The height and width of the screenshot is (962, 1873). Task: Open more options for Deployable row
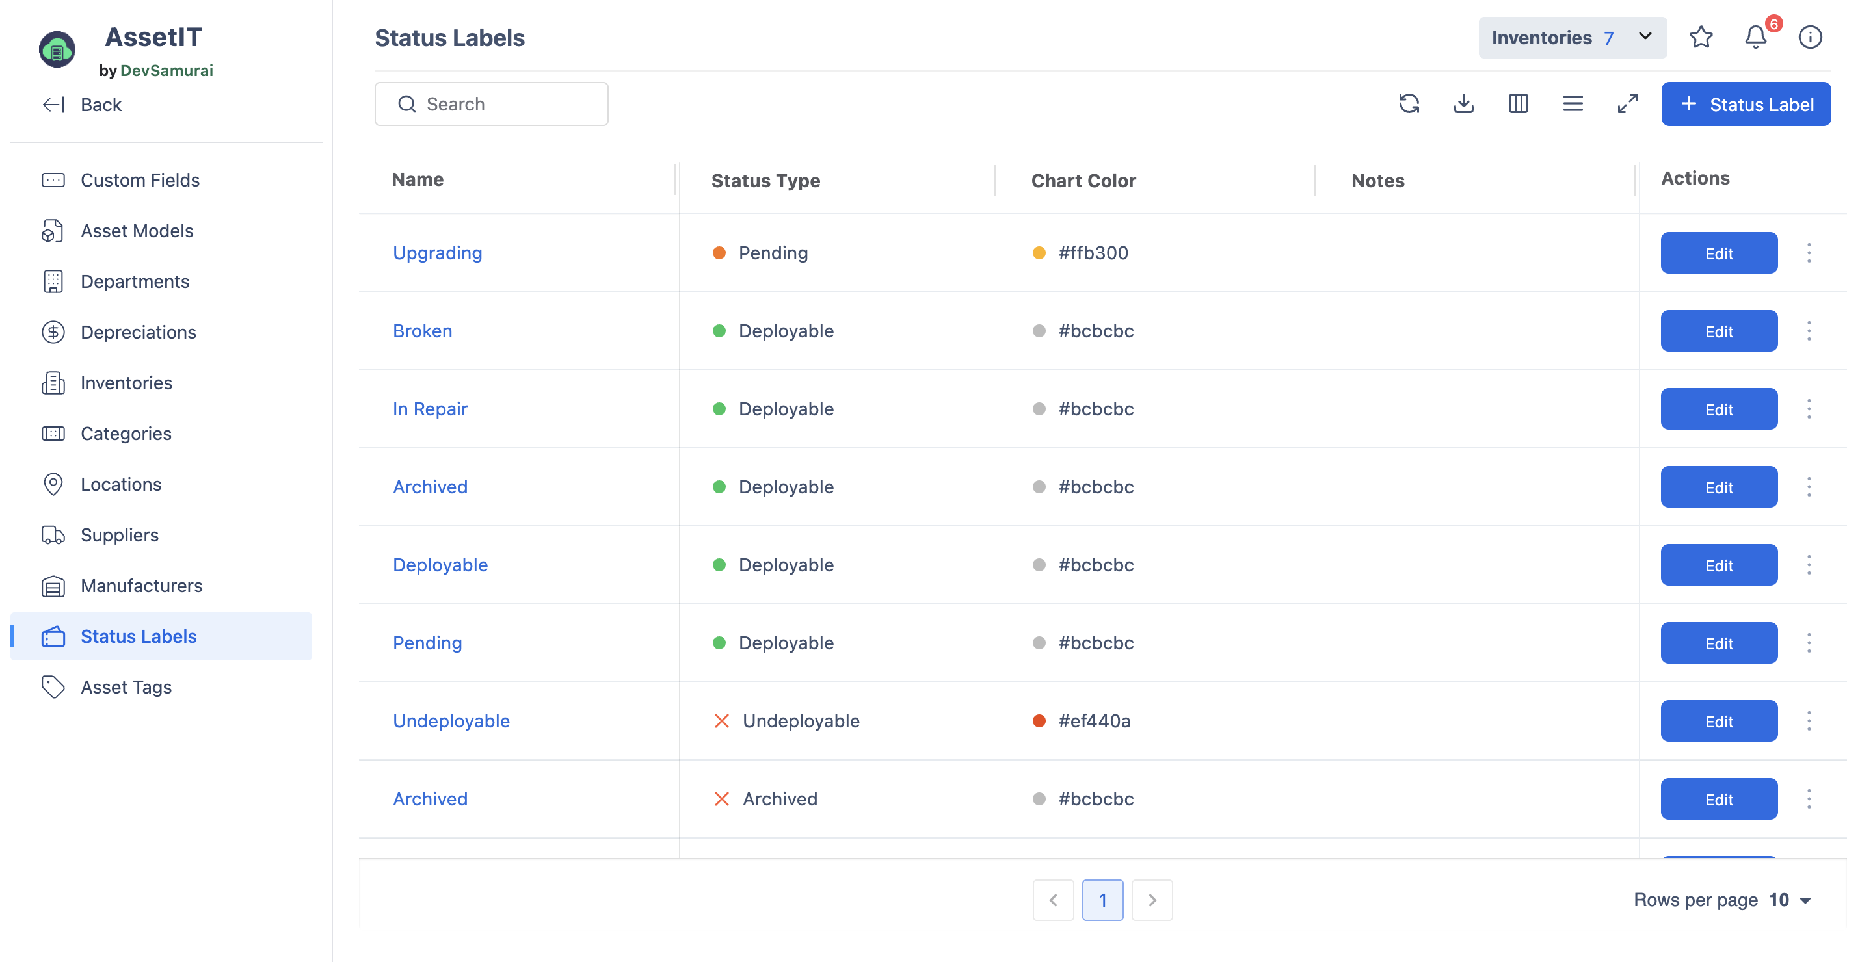[1809, 565]
